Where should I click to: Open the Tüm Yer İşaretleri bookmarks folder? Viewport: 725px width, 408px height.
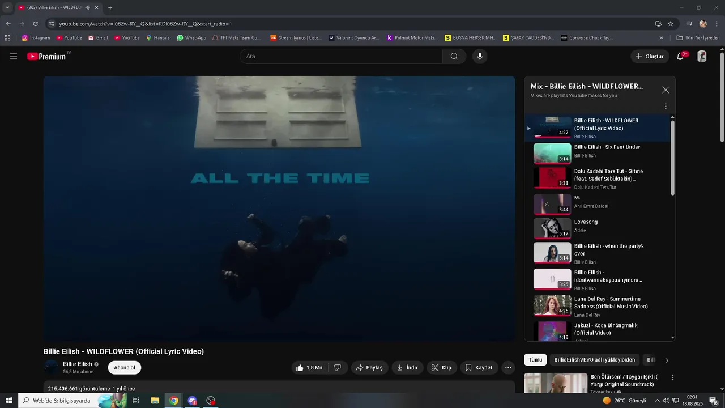[x=698, y=38]
